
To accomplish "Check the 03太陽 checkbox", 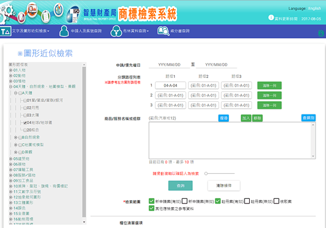I will pos(25,115).
